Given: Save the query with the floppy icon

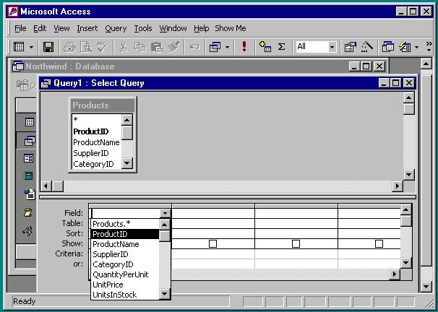Looking at the screenshot, I should (48, 47).
